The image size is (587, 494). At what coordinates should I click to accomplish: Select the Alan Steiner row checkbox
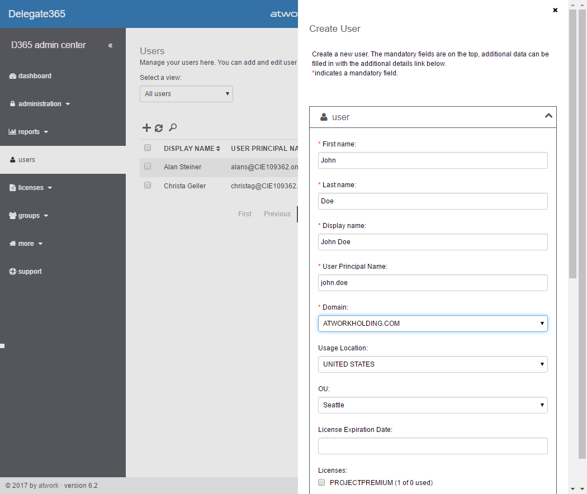tap(148, 167)
